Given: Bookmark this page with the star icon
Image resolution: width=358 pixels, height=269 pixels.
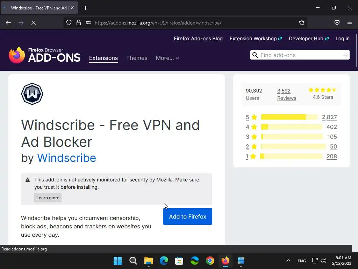Looking at the screenshot, I should (302, 23).
